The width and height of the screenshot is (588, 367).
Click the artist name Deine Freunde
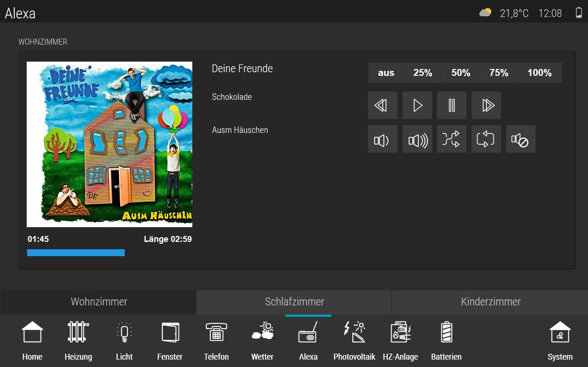click(x=242, y=69)
